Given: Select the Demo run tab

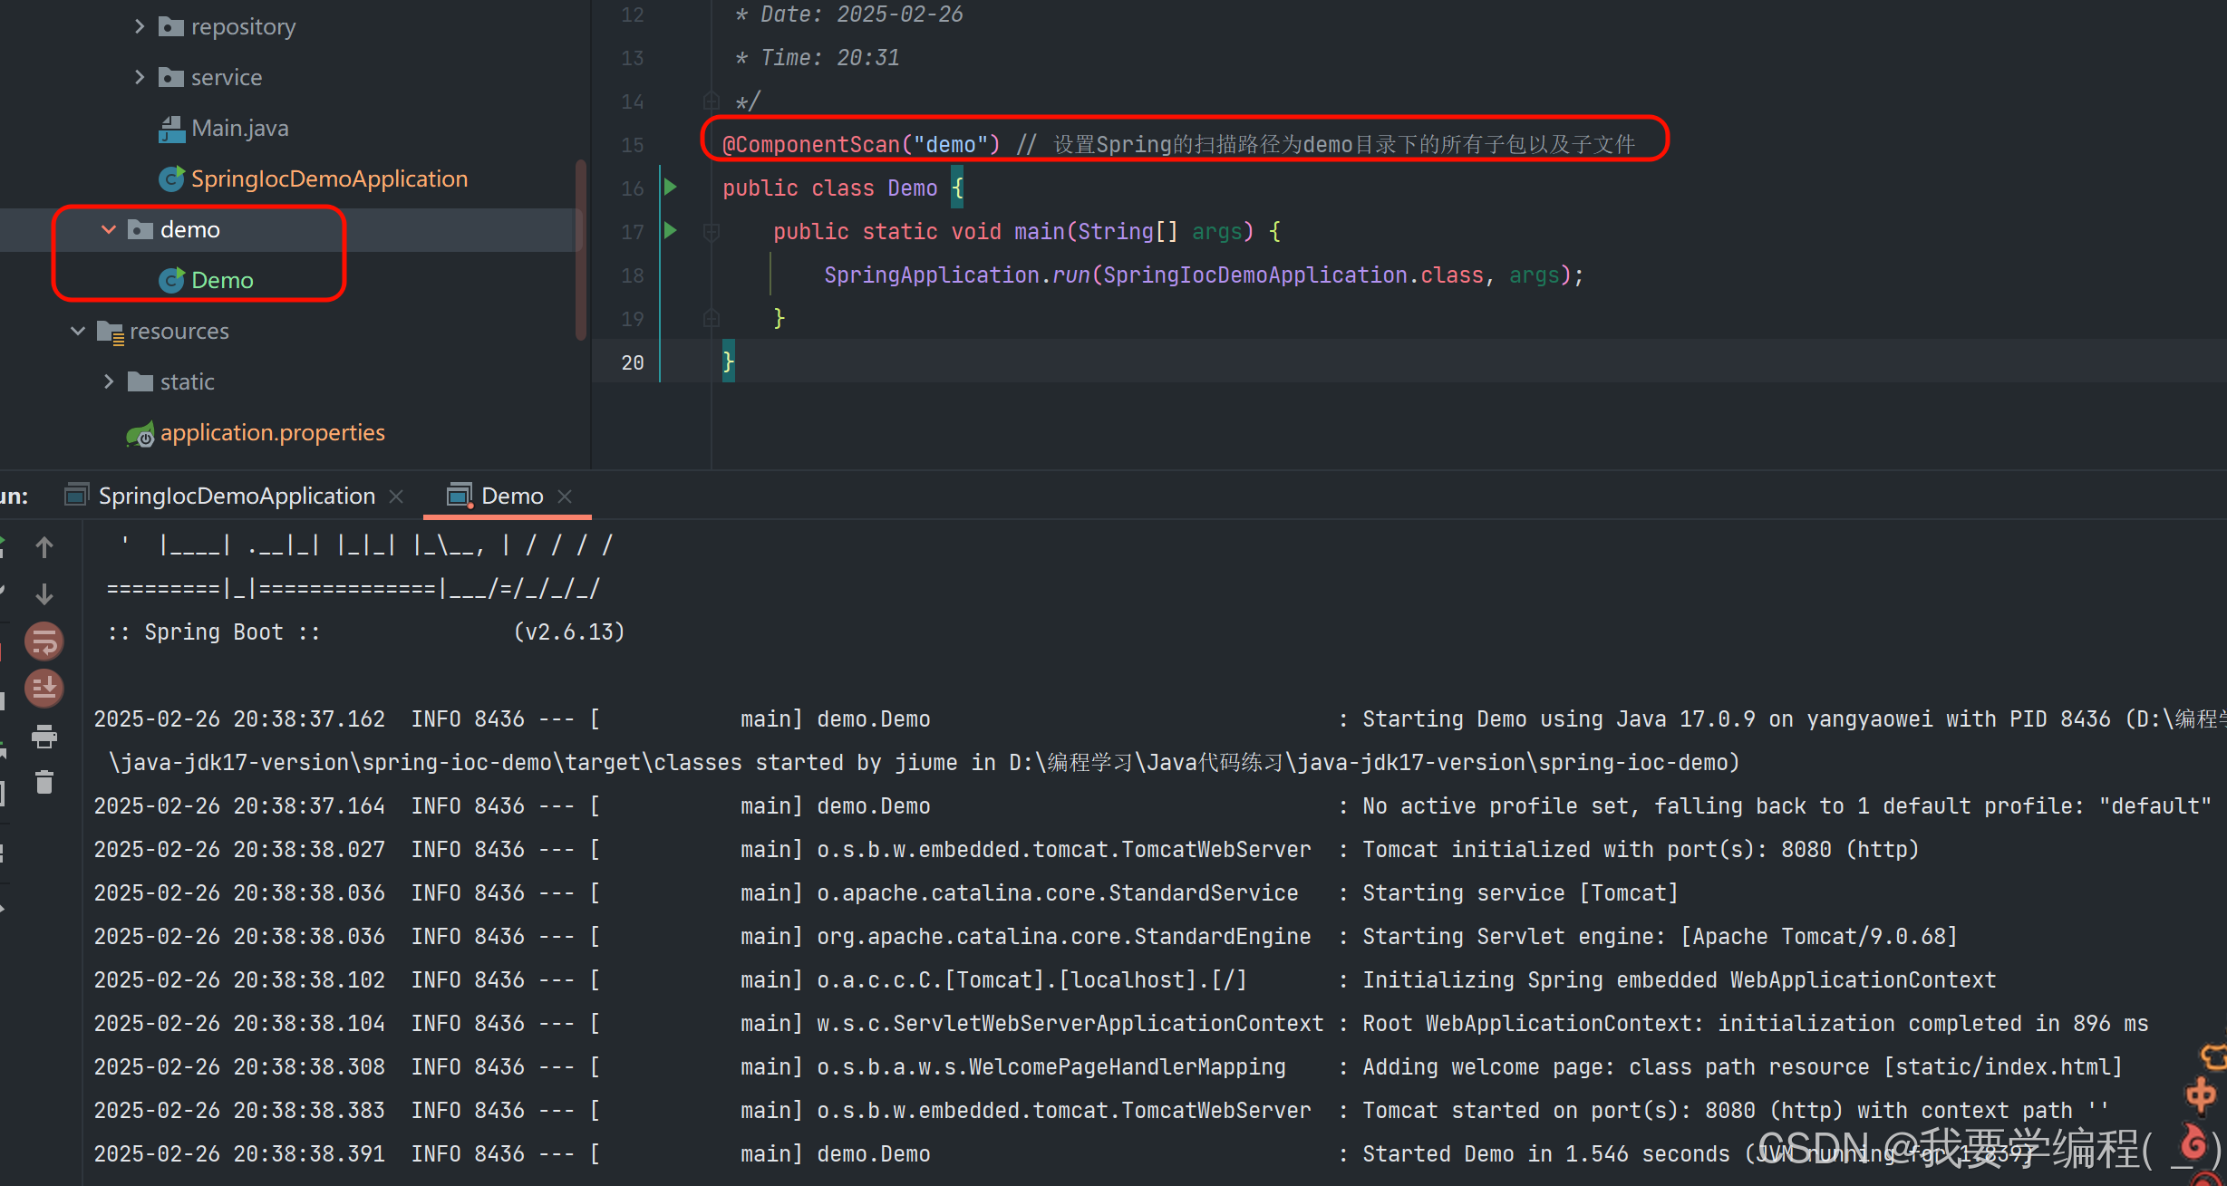Looking at the screenshot, I should [x=511, y=496].
